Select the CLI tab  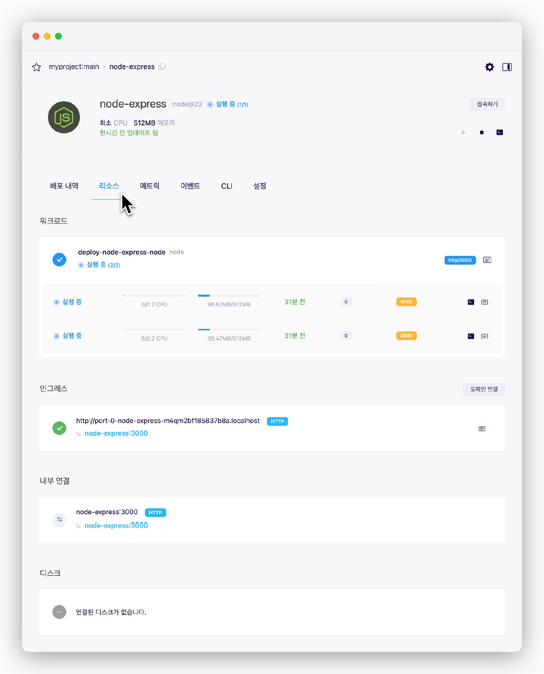click(226, 186)
